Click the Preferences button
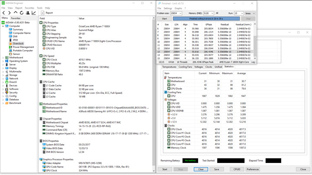 coord(253,169)
